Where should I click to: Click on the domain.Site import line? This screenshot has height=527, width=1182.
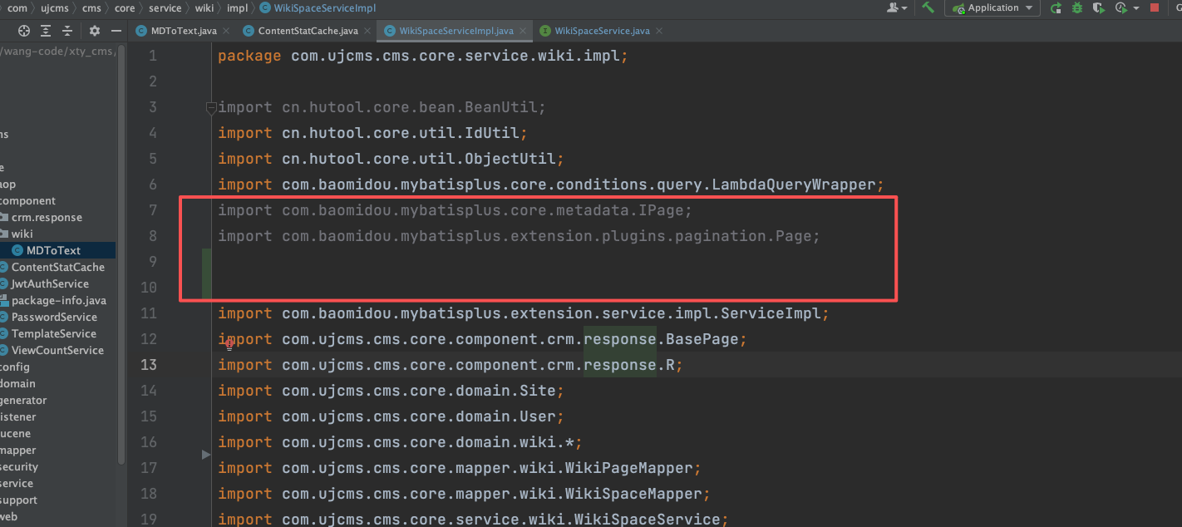392,391
